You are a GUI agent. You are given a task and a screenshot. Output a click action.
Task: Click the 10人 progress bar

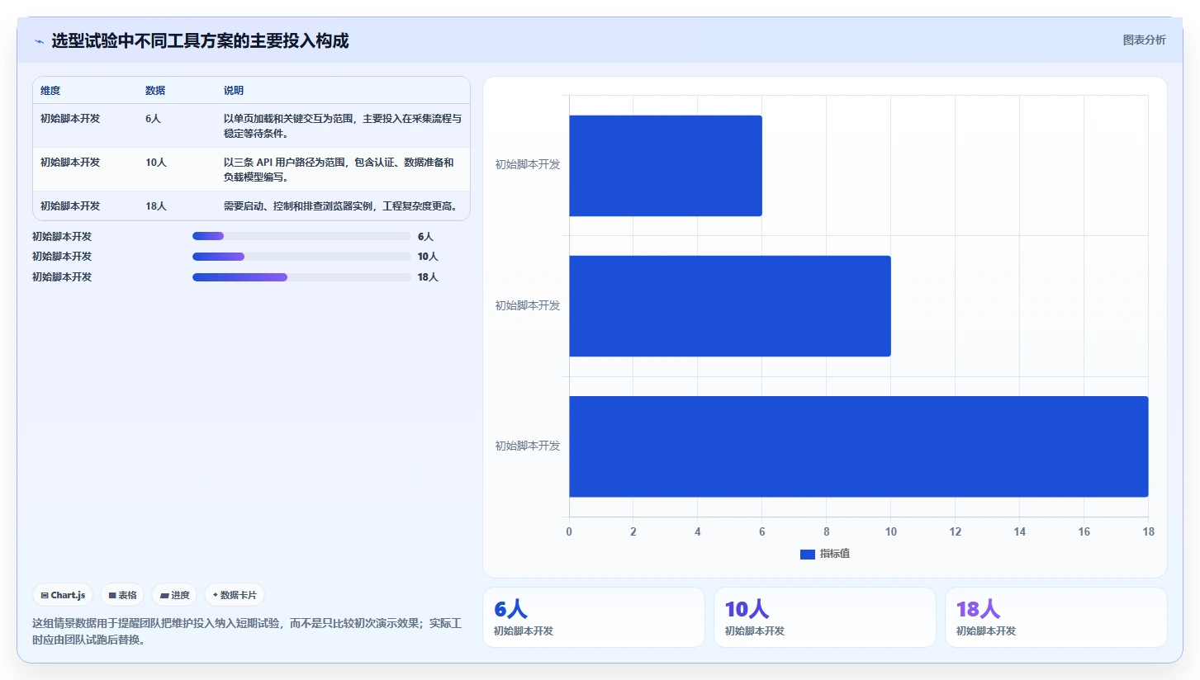pos(301,257)
